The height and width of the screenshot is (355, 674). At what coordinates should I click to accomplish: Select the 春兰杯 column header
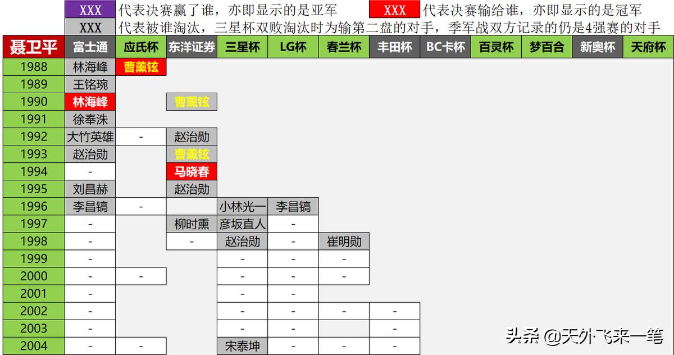pyautogui.click(x=343, y=47)
